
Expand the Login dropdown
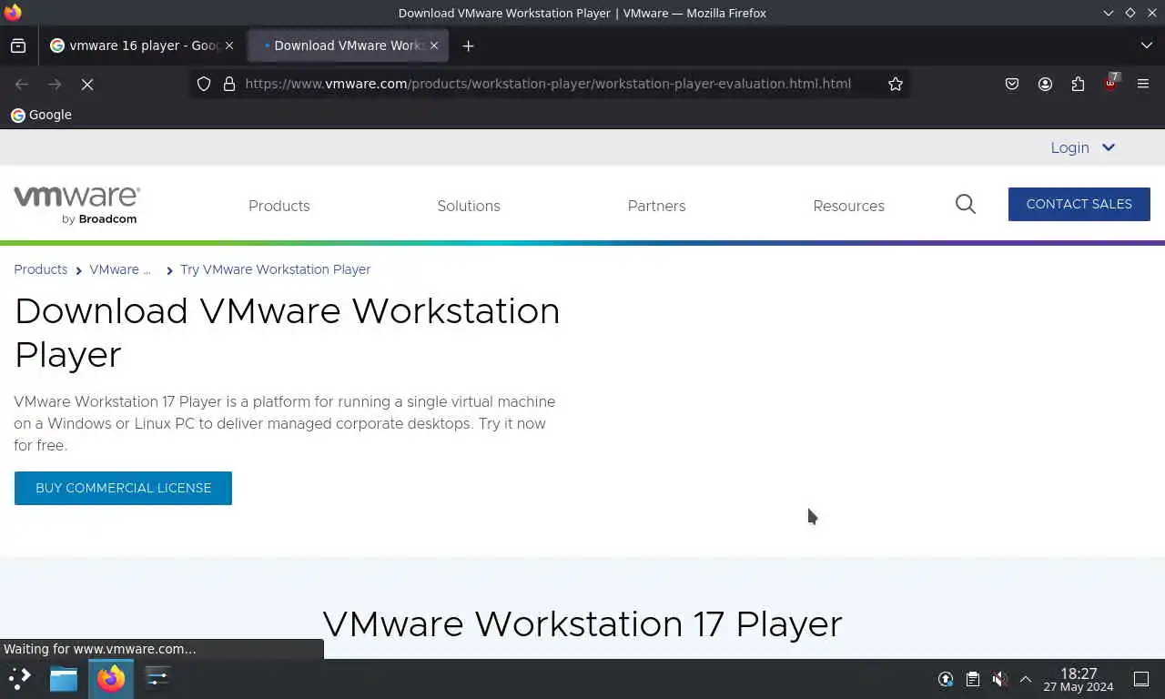coord(1082,147)
